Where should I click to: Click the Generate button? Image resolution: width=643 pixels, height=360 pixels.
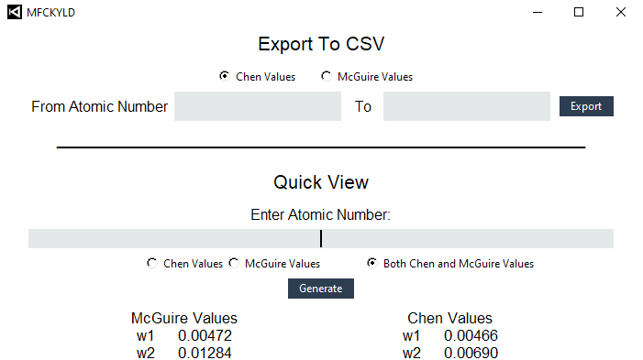pyautogui.click(x=321, y=289)
